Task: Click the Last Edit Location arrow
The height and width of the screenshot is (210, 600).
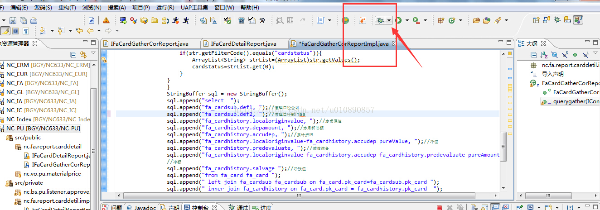Action: pyautogui.click(x=79, y=31)
